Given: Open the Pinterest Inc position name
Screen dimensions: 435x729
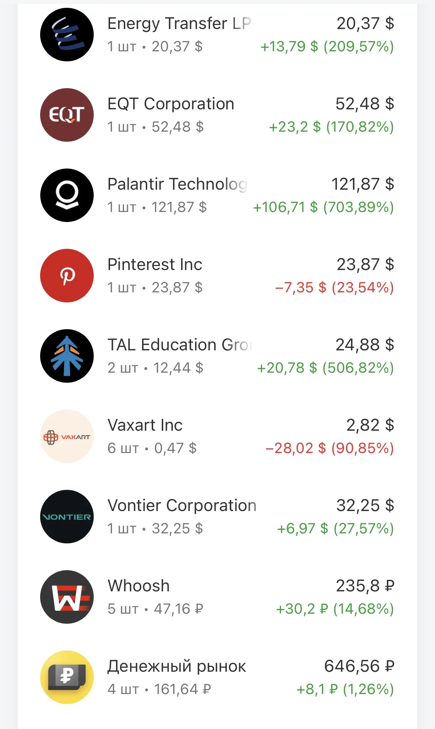Looking at the screenshot, I should coord(155,264).
